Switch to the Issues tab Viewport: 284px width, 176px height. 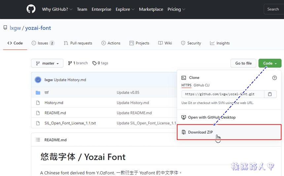pyautogui.click(x=43, y=43)
